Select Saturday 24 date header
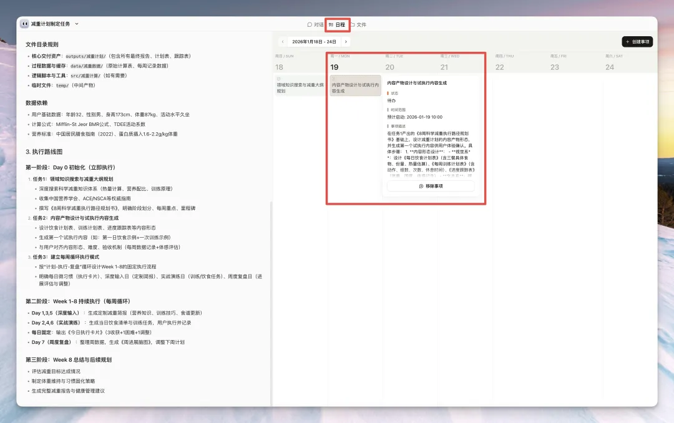The height and width of the screenshot is (423, 674). (610, 67)
